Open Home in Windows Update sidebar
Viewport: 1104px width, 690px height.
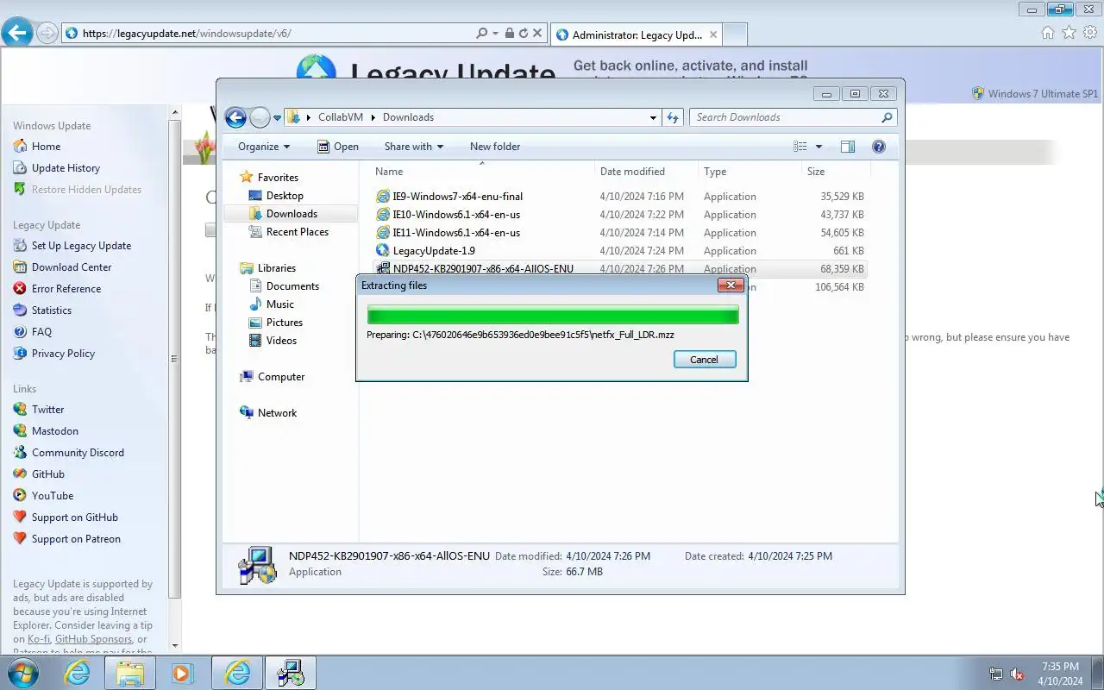click(x=46, y=147)
